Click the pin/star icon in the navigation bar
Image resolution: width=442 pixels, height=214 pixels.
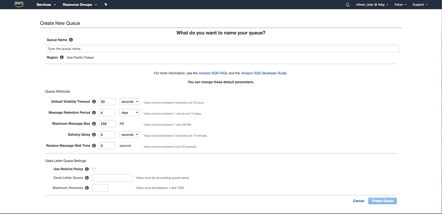pos(106,4)
